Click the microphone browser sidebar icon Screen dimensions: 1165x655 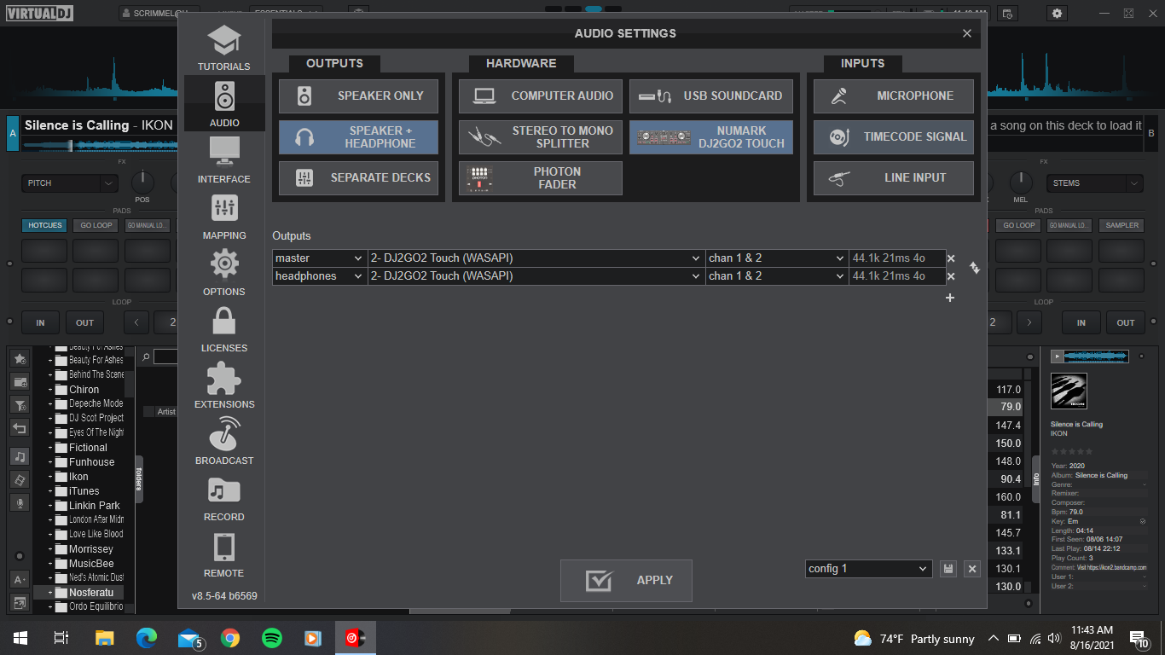pyautogui.click(x=20, y=502)
